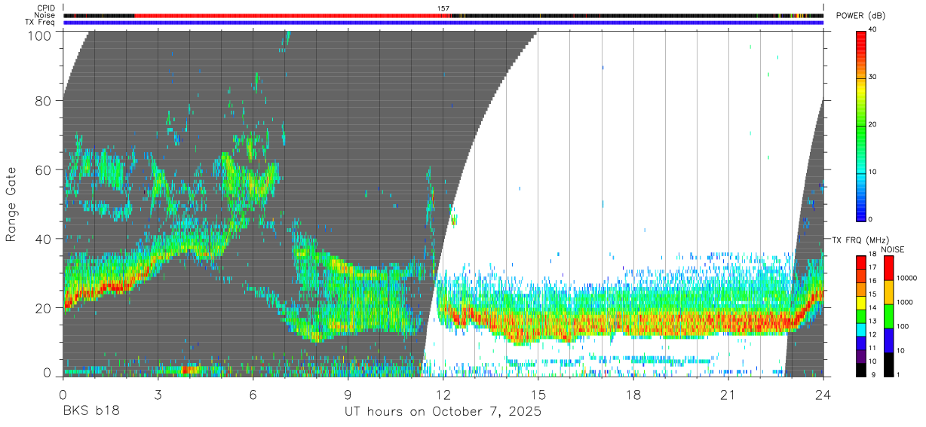Click x-axis tick label '18'
926x427 pixels.
coord(633,395)
